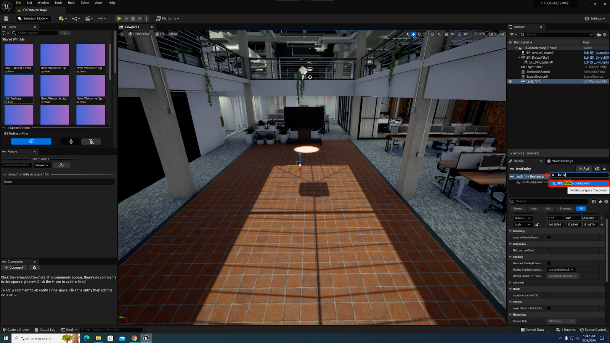610x343 pixels.
Task: Click the Add button in Details panel
Action: (584, 169)
